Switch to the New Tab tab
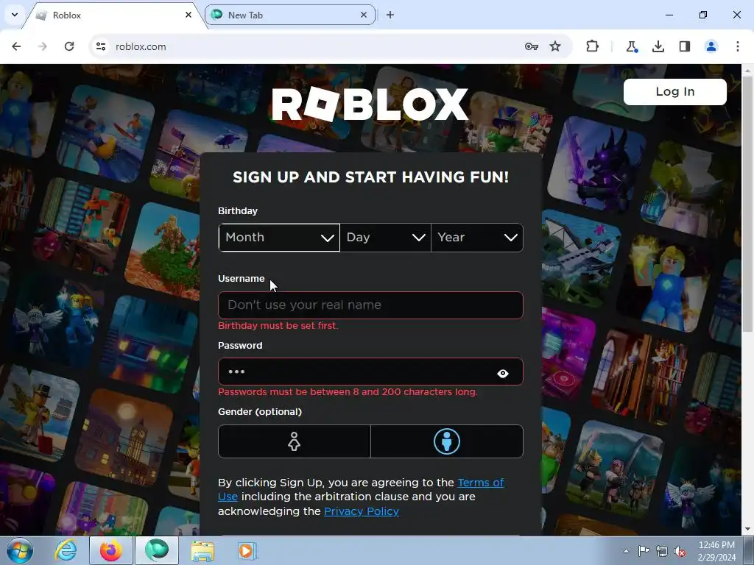754x565 pixels. coord(290,15)
